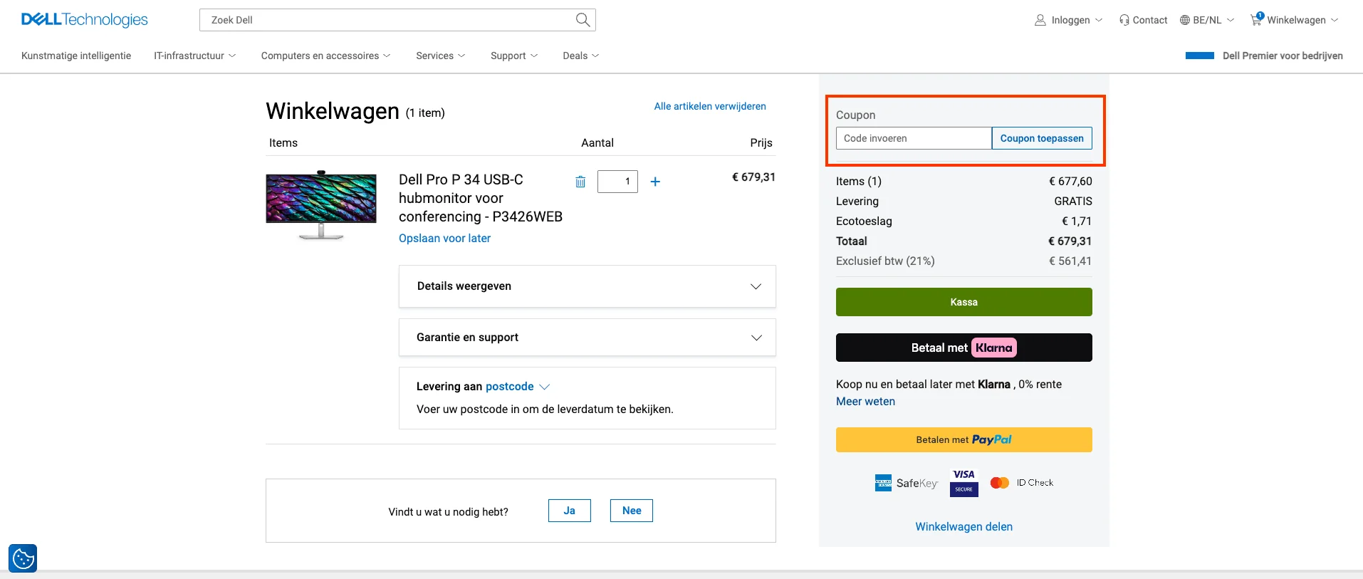Click the Exclusief btw € 561,41 value
Viewport: 1363px width, 579px height.
pyautogui.click(x=1070, y=261)
